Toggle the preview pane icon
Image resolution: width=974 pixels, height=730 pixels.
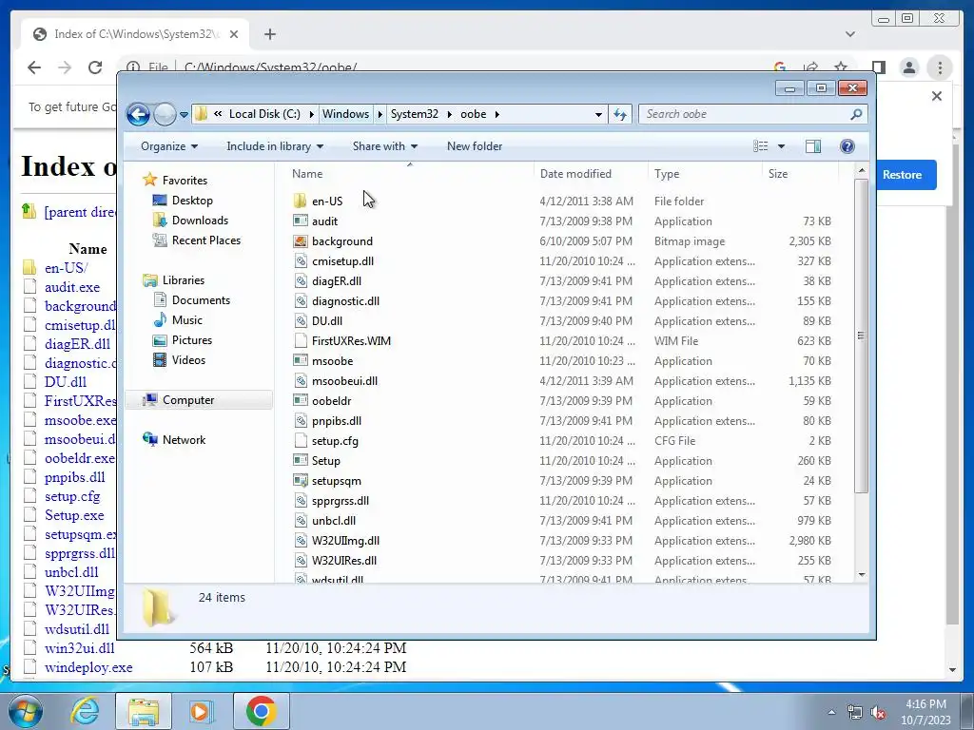[812, 145]
